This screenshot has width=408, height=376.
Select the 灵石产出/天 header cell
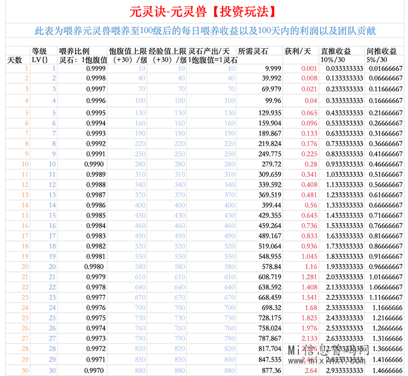pos(211,51)
